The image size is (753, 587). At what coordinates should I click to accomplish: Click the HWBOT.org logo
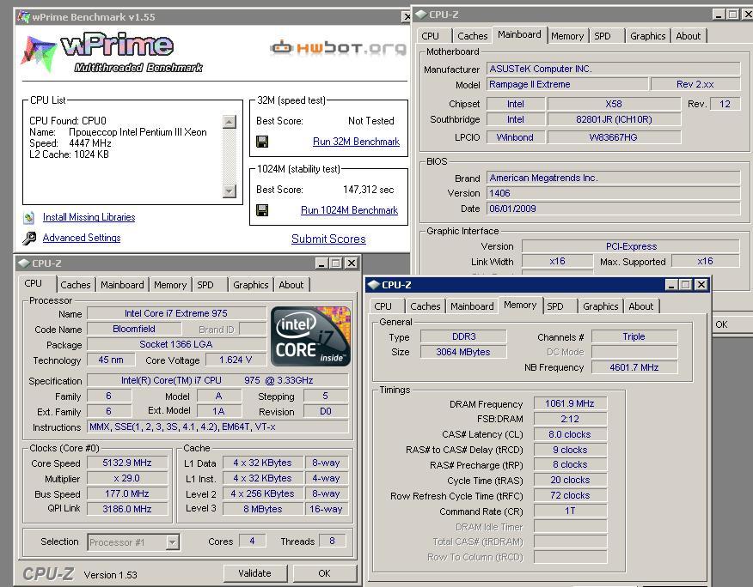(x=338, y=48)
